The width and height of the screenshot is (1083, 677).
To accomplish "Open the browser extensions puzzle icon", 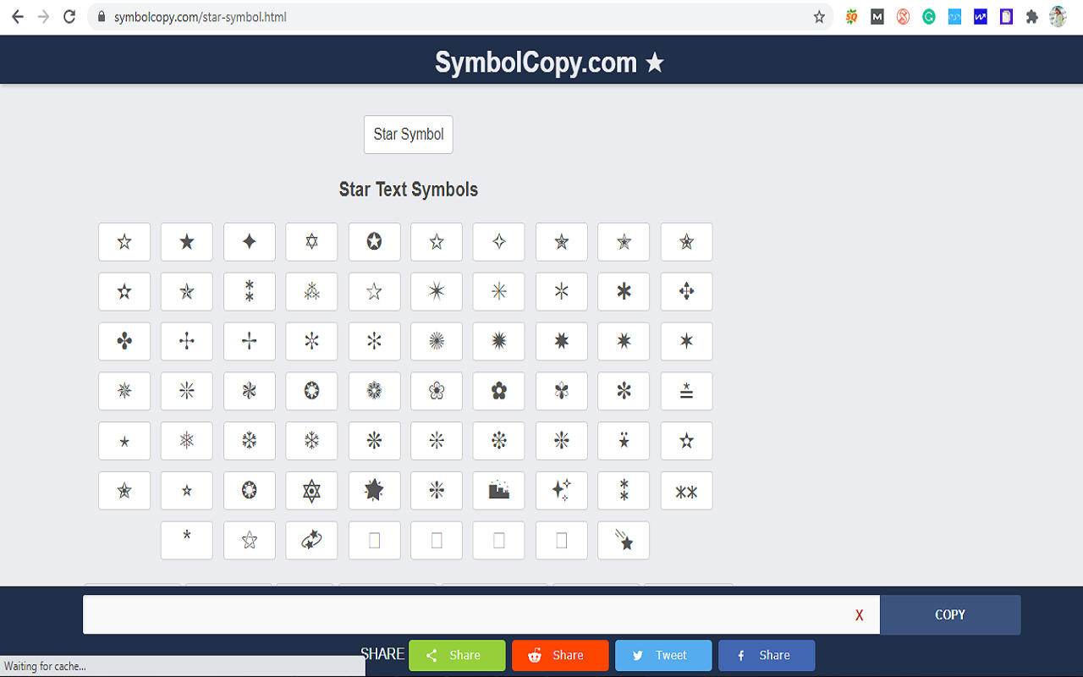I will [x=1031, y=16].
